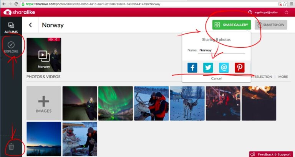295x157 pixels.
Task: Cancel the sharing popup
Action: tap(216, 78)
